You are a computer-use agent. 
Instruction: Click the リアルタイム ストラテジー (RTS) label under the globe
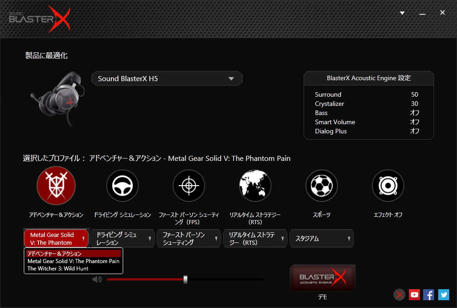coord(256,218)
